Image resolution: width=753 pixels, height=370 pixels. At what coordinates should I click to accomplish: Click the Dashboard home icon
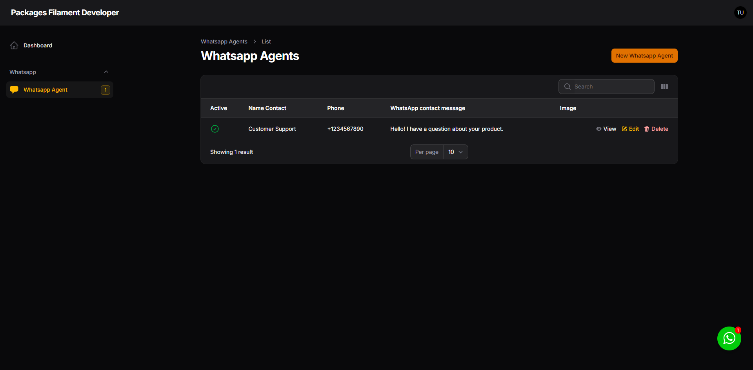pyautogui.click(x=14, y=45)
